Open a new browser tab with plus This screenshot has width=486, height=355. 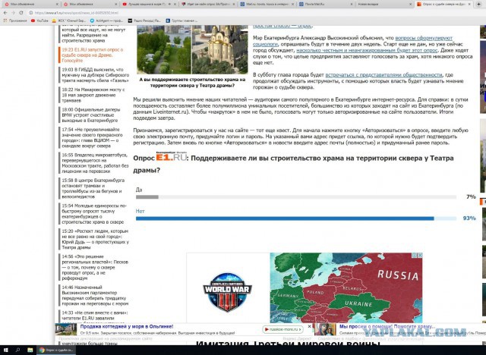(x=478, y=4)
